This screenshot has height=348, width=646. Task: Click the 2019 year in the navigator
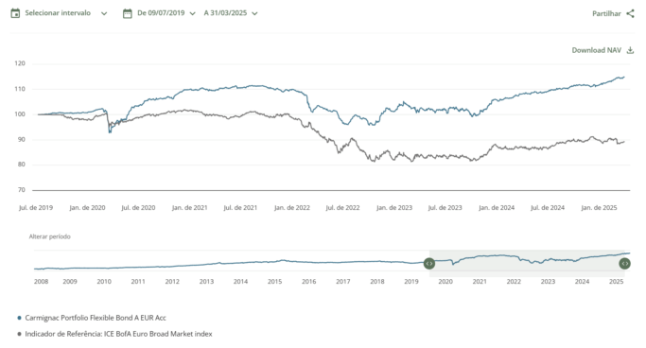point(411,282)
